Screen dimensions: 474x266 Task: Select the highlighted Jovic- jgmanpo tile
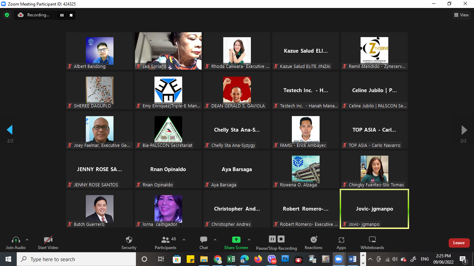[x=374, y=209]
